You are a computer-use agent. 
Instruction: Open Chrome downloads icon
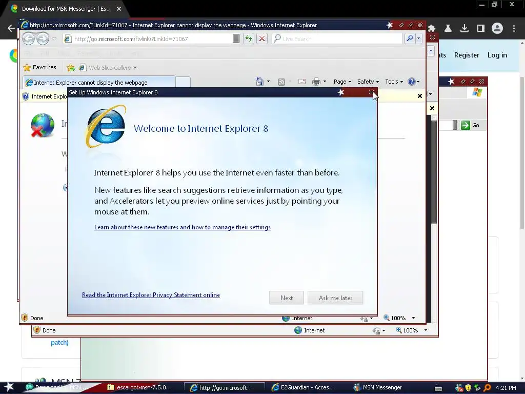pos(464,29)
